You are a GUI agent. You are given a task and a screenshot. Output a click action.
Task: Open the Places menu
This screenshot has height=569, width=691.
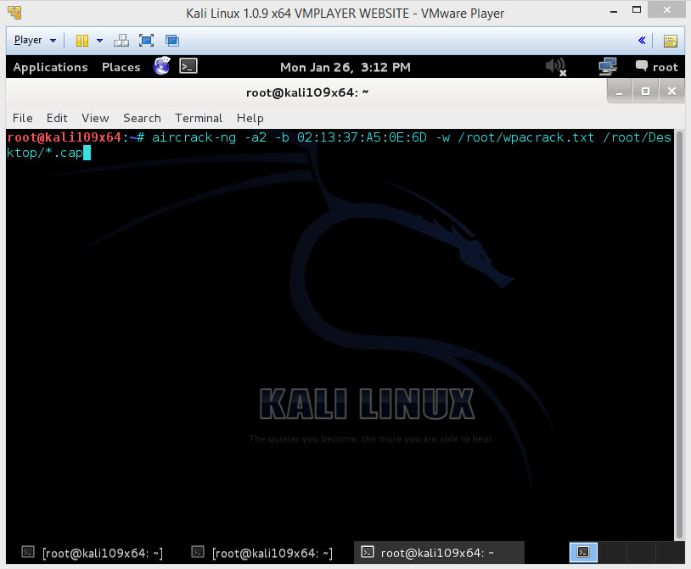click(121, 67)
